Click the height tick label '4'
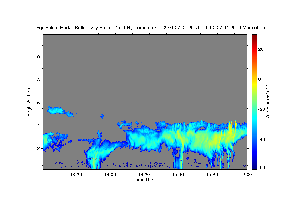Image resolution: width=305 pixels, height=203 pixels. pos(38,126)
